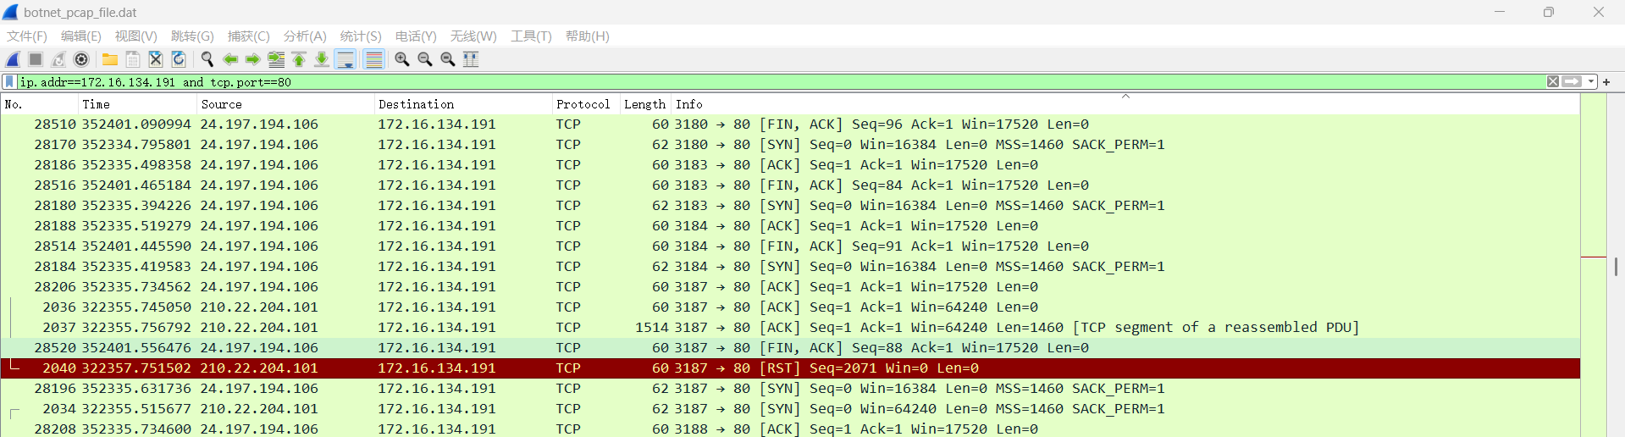The height and width of the screenshot is (437, 1625).
Task: Sort by the Protocol column header
Action: coord(586,104)
